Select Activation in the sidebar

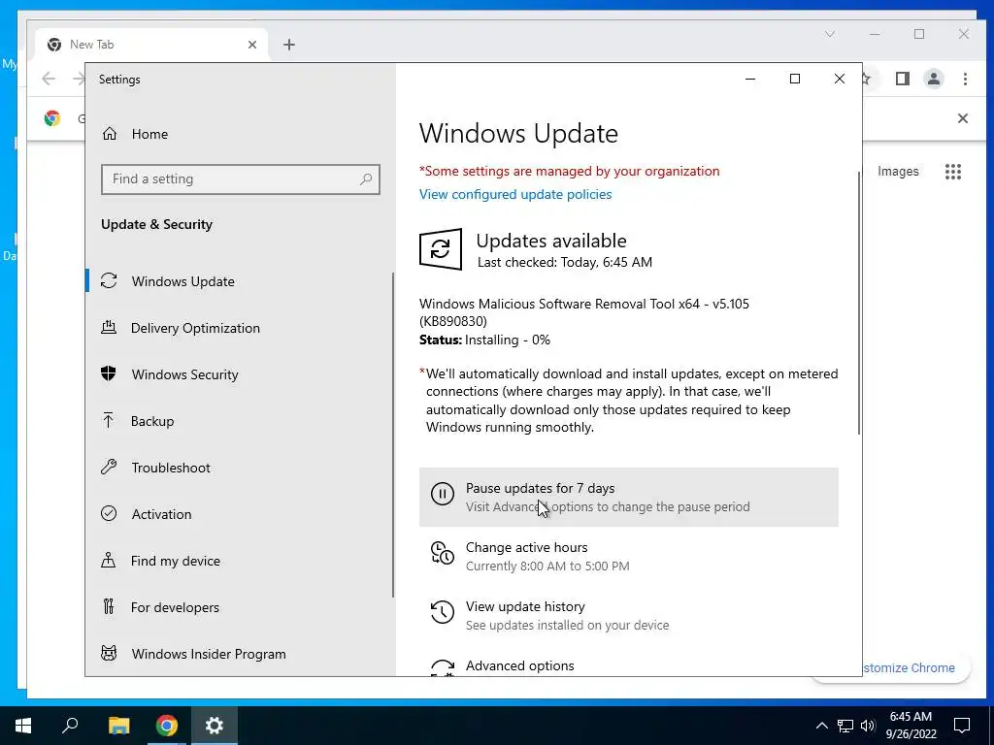tap(240, 514)
